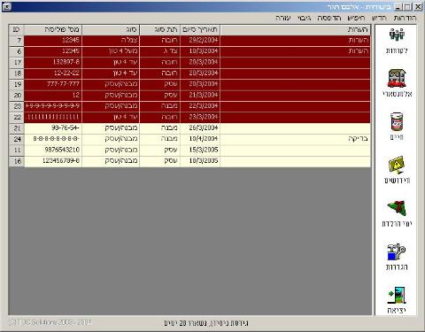
Task: Click policy number cell in row ID 20
Action: 53,95
